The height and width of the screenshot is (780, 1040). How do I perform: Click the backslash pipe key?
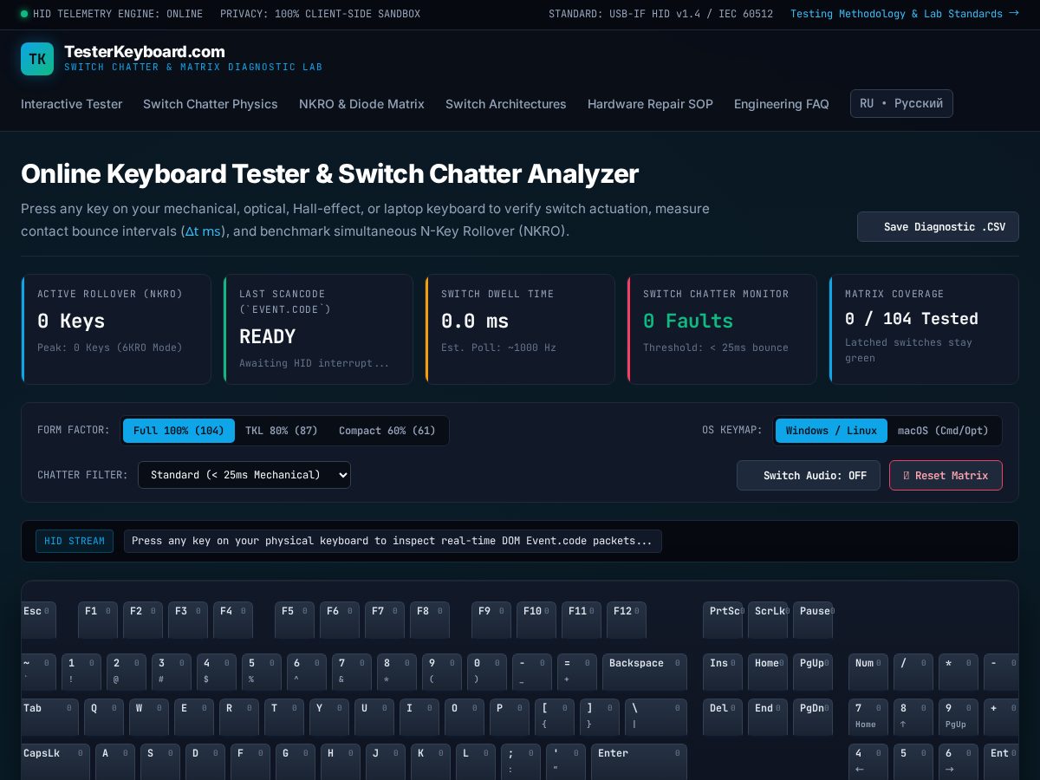tap(656, 718)
